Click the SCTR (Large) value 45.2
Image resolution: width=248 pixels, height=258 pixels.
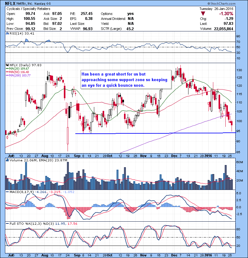(130, 29)
